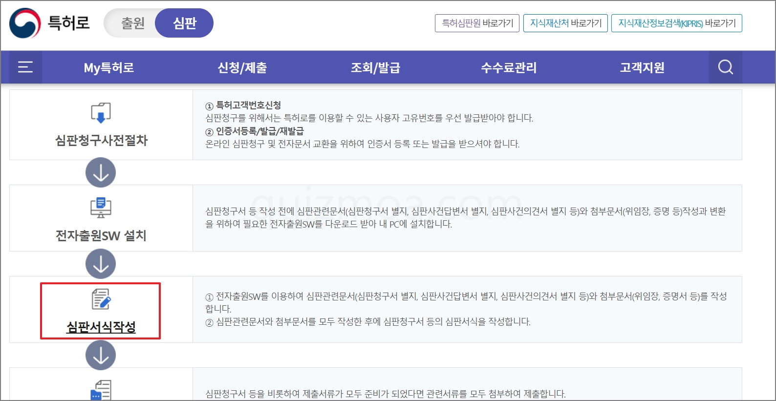Image resolution: width=776 pixels, height=401 pixels.
Task: Switch toggle to 출원
Action: click(132, 23)
